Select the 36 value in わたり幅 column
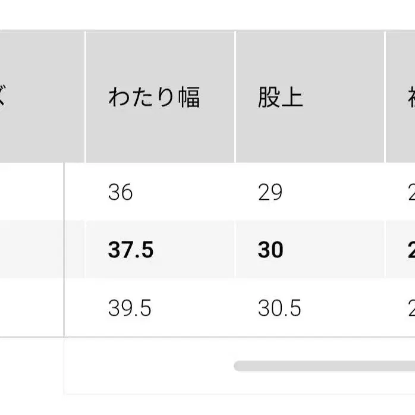Screen dimensions: 415x415 [121, 192]
